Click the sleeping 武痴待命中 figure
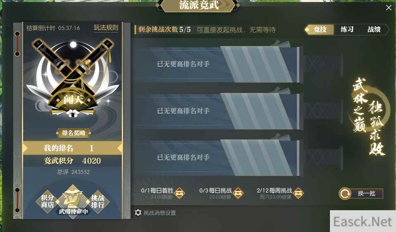The width and height of the screenshot is (396, 232). 73,201
